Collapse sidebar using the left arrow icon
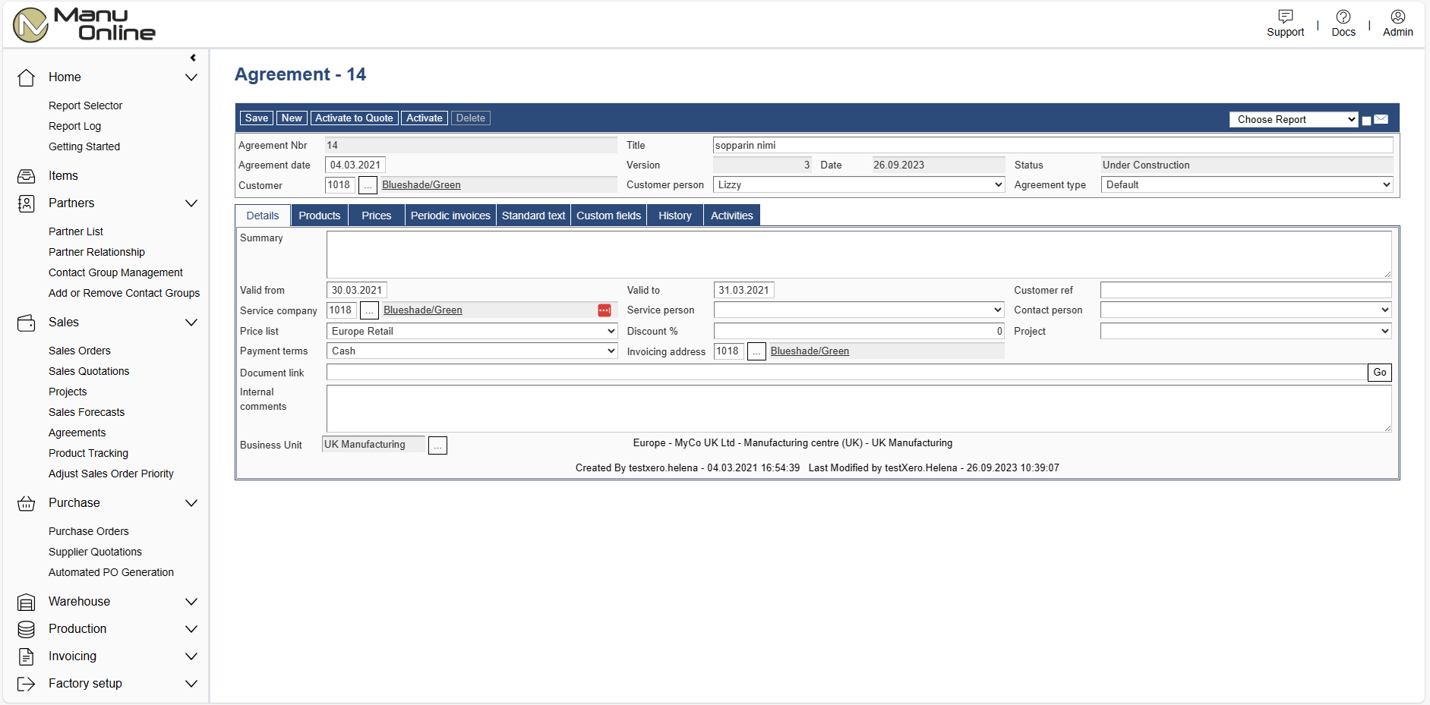This screenshot has height=705, width=1430. point(193,58)
